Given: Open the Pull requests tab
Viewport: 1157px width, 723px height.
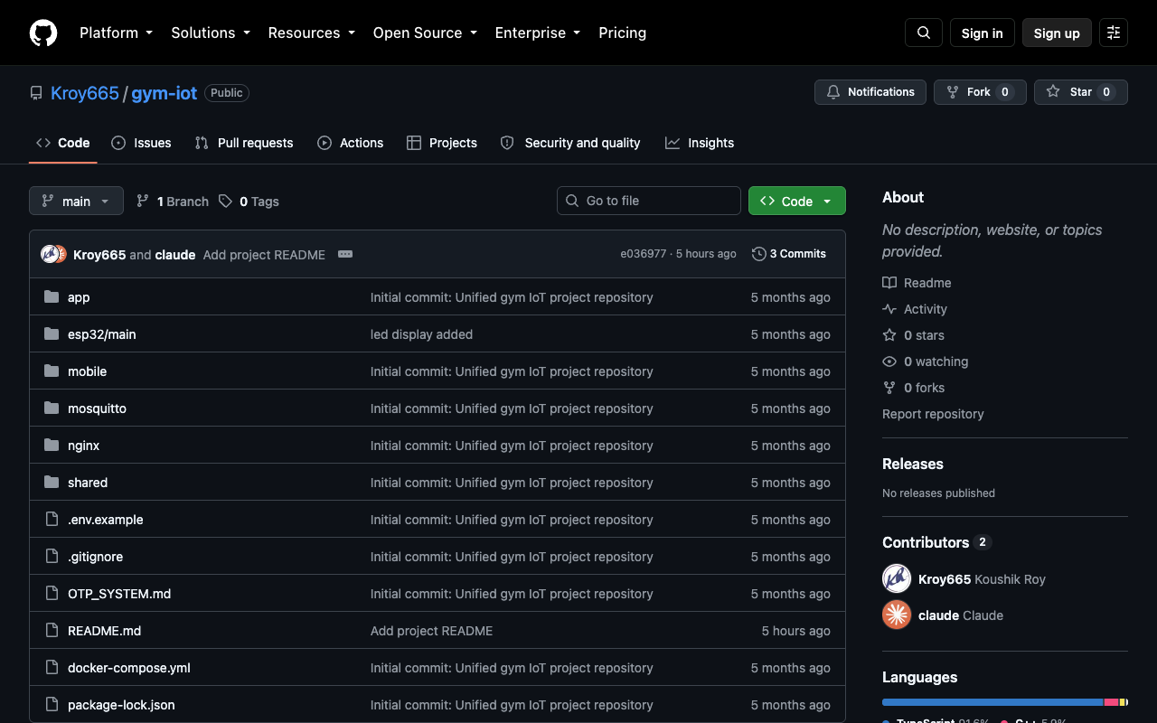Looking at the screenshot, I should [244, 143].
